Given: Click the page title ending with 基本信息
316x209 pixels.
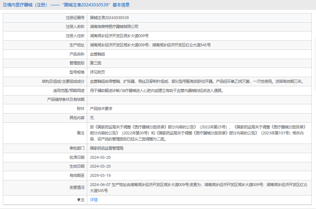Looking at the screenshot, I should pos(68,5).
